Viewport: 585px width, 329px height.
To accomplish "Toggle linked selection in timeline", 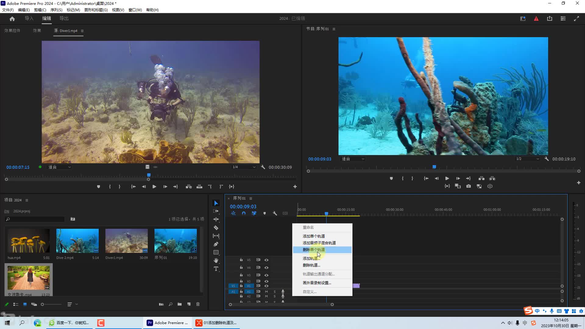I will tap(254, 213).
